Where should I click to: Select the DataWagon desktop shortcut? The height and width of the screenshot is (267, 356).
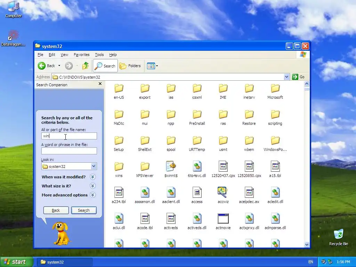pos(13,38)
